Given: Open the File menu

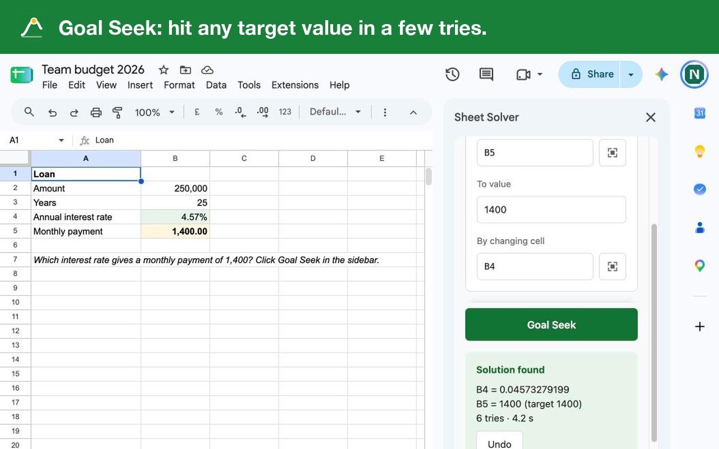Looking at the screenshot, I should click(x=49, y=85).
